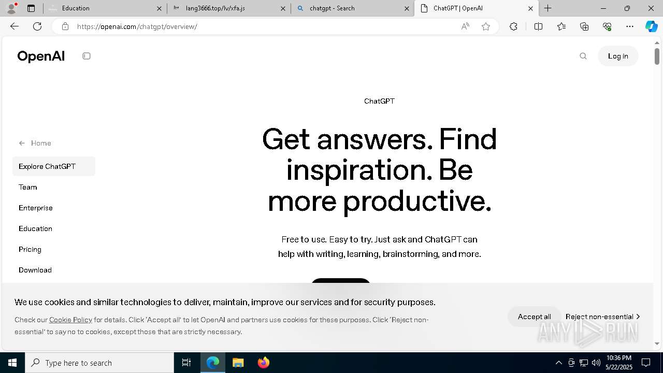Viewport: 663px width, 373px height.
Task: Open the Pricing sidebar item
Action: (x=30, y=249)
